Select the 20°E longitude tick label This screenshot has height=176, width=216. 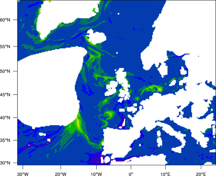coord(201,174)
